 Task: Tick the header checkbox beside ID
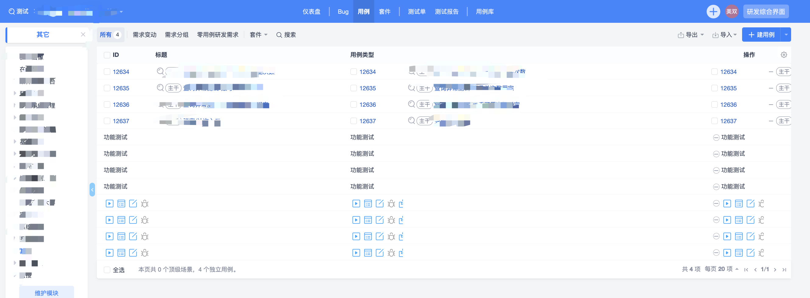107,55
